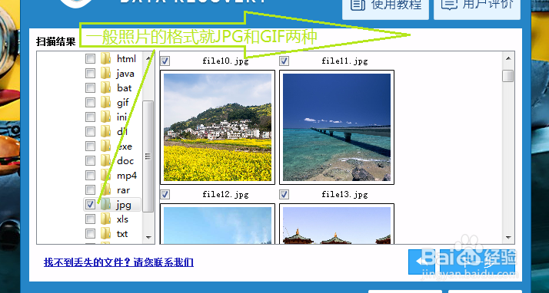Click folder tree scrollbar up arrow
Image resolution: width=549 pixels, height=293 pixels.
click(148, 58)
